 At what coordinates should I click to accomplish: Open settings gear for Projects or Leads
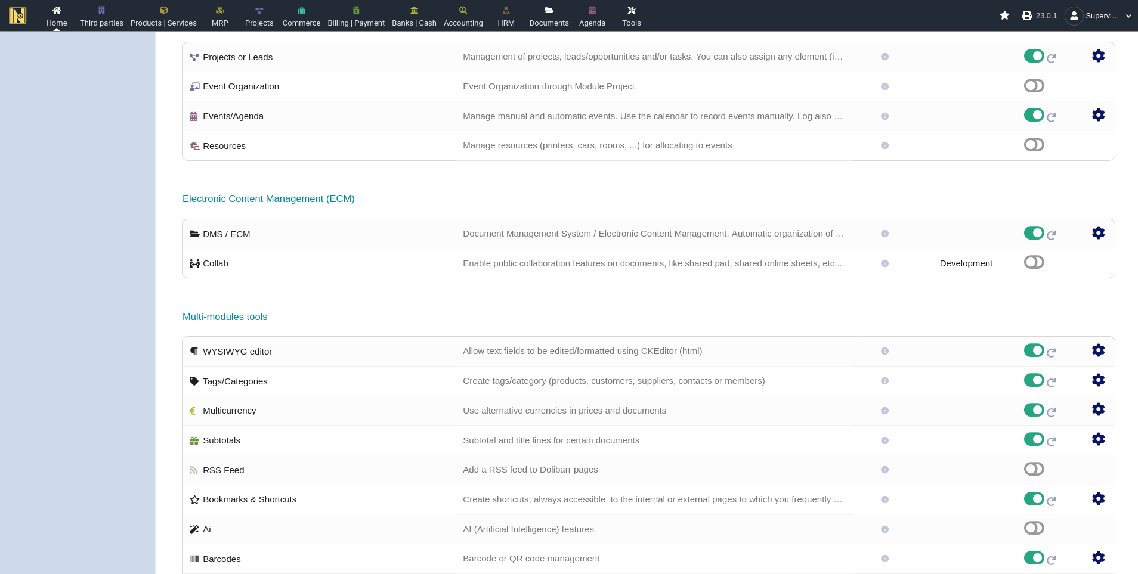click(x=1098, y=56)
